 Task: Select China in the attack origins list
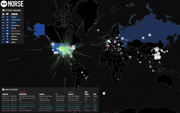[x=13, y=23]
